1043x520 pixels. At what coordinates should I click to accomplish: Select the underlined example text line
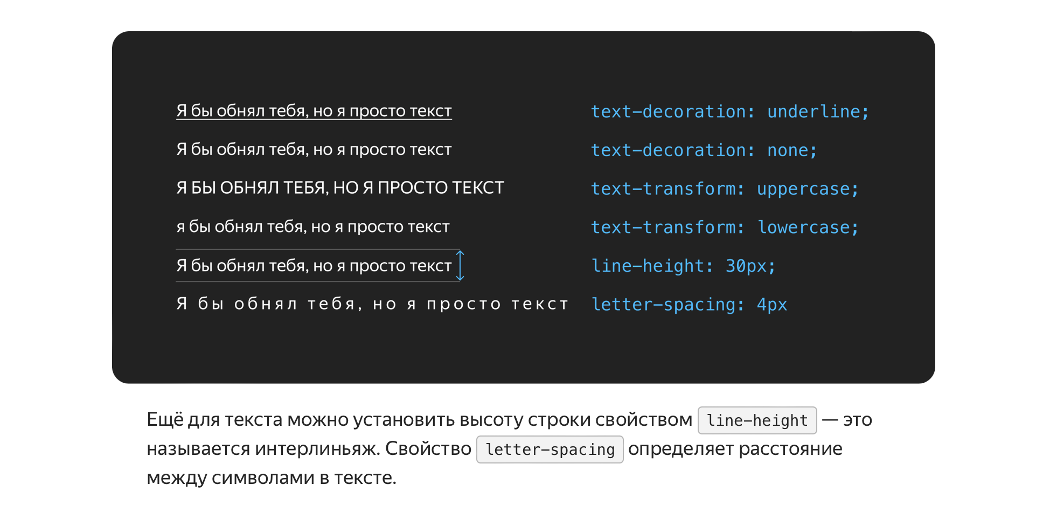click(x=314, y=111)
